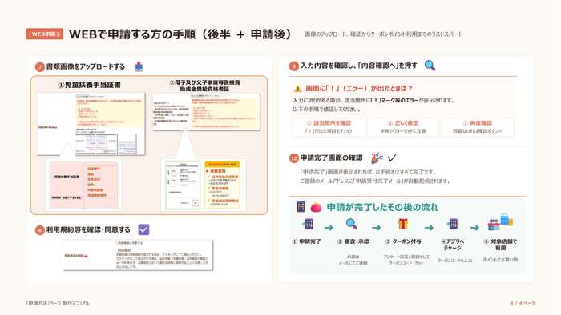This screenshot has width=561, height=315.
Task: Click the purple checkbox icon beside 利用規約等を確認・同意する
Action: tap(143, 229)
